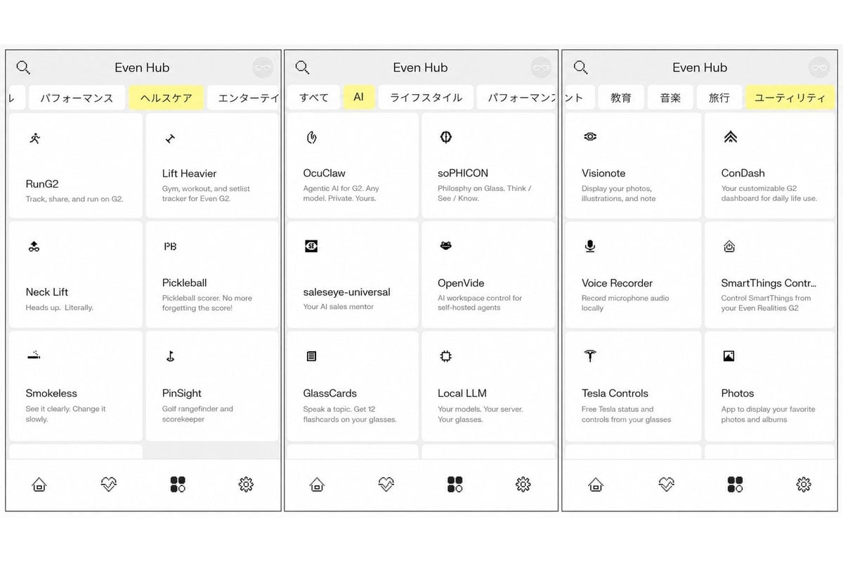Tap the glasses icon in the middle screen

[541, 67]
